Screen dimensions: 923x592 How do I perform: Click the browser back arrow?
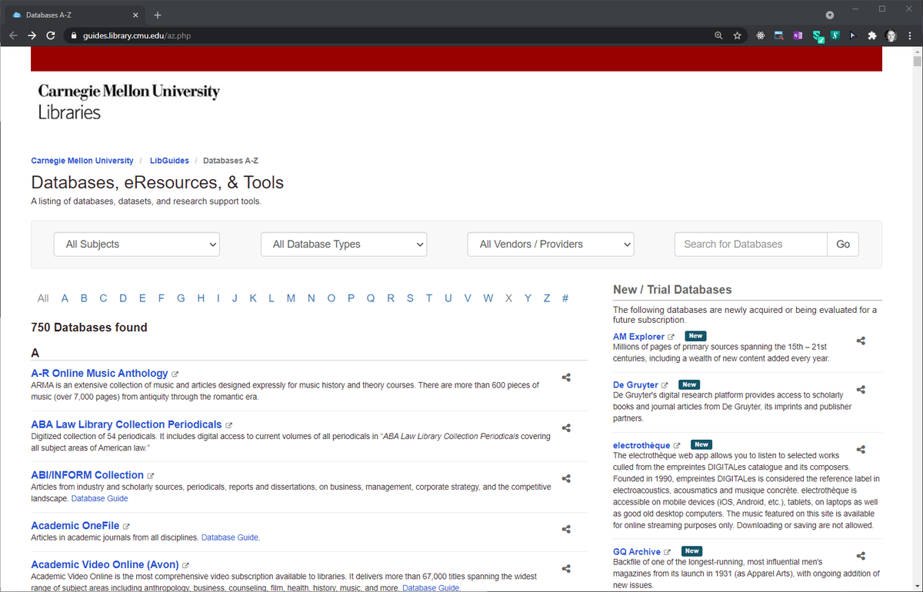click(x=13, y=35)
